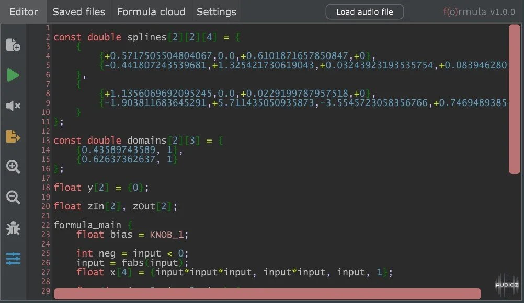Click 'float y[2]' declaration on line 18
524x303 pixels.
81,187
